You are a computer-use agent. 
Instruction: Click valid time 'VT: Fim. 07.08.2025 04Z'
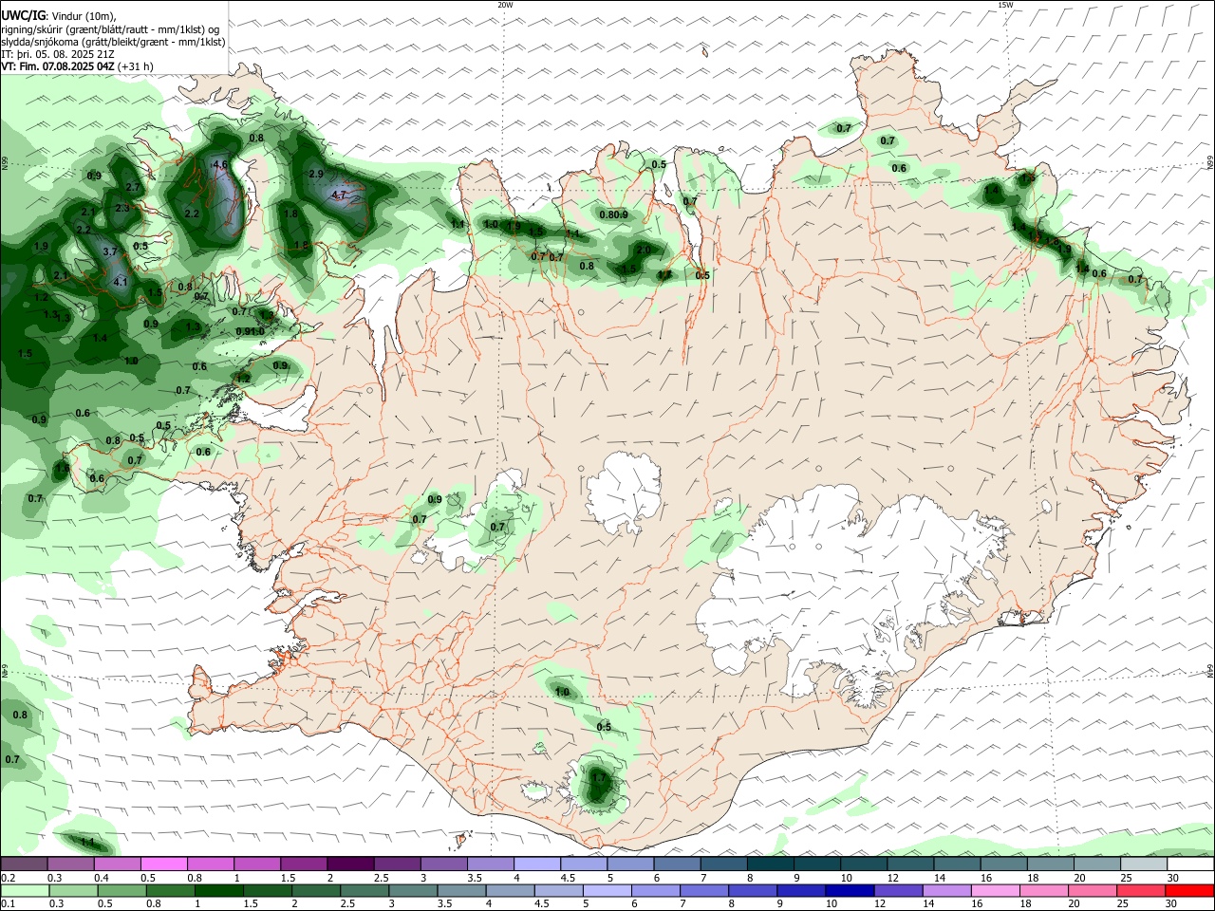tap(58, 66)
